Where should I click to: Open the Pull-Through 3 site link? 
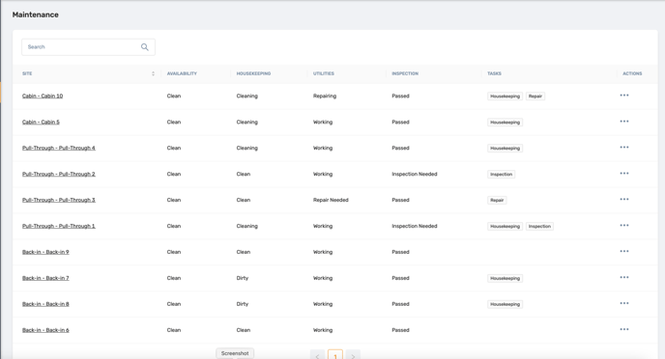(59, 200)
